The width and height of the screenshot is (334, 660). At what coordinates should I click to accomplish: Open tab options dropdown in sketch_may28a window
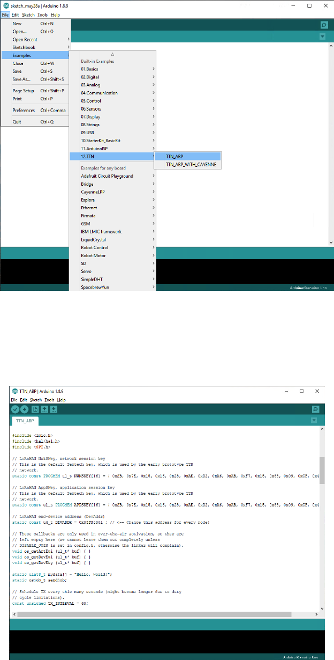click(322, 36)
